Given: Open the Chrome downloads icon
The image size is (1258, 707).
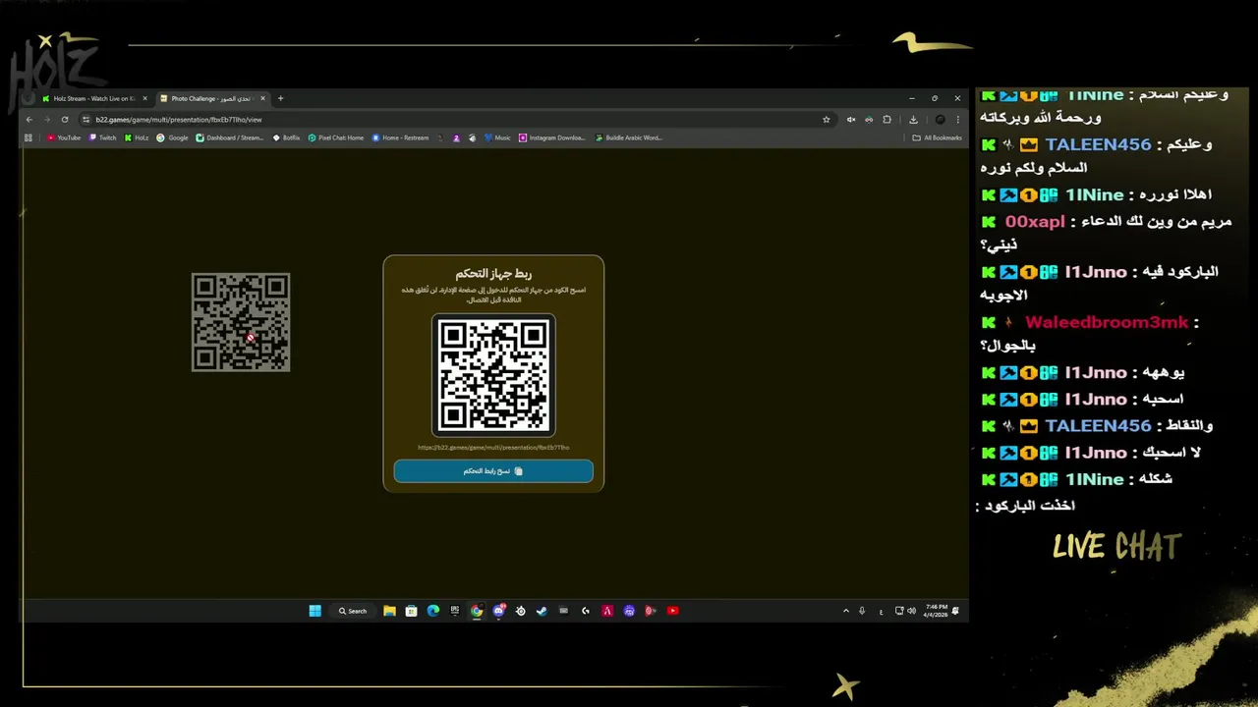Looking at the screenshot, I should click(x=913, y=120).
